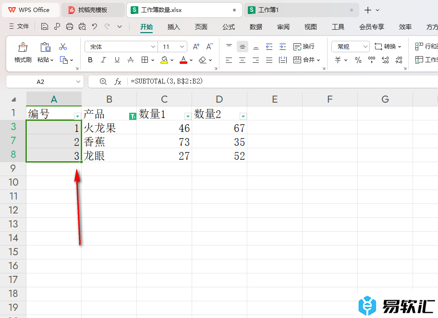The height and width of the screenshot is (318, 438).
Task: Open active filter on 产品 column
Action: coord(133,116)
